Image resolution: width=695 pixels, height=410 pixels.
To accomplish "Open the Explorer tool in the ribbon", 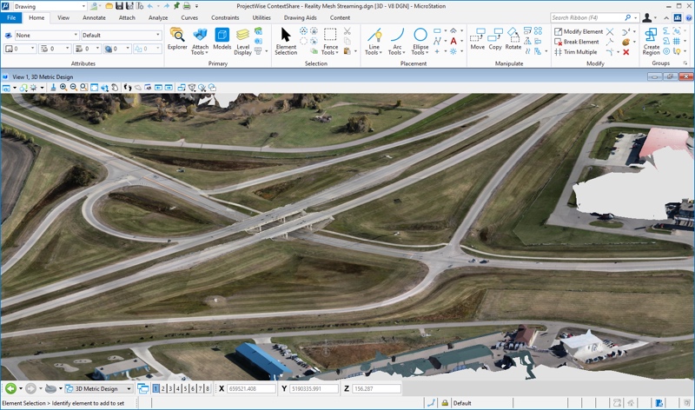I will [x=177, y=39].
